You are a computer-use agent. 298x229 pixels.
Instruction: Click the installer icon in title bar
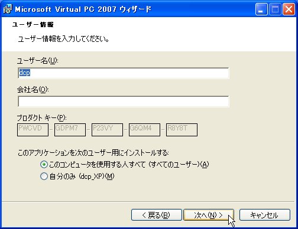point(8,9)
